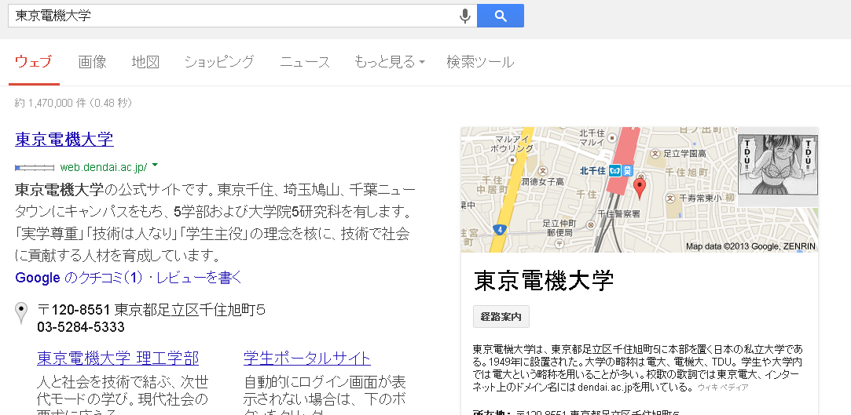
Task: Click the web.dendai.ac.jp green URL
Action: (103, 167)
